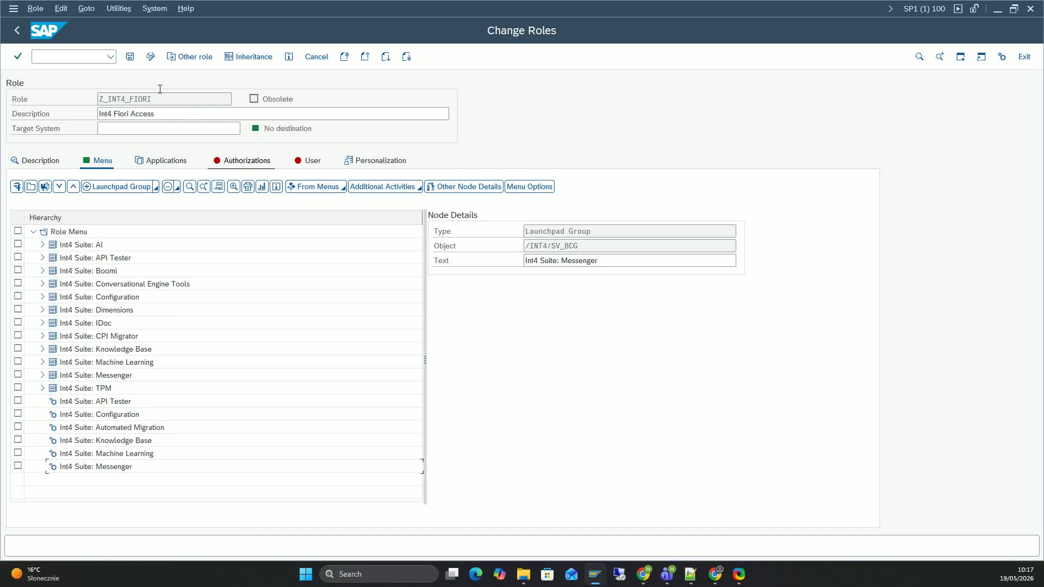Expand the Int4 Suite: Boomi folder

point(42,271)
